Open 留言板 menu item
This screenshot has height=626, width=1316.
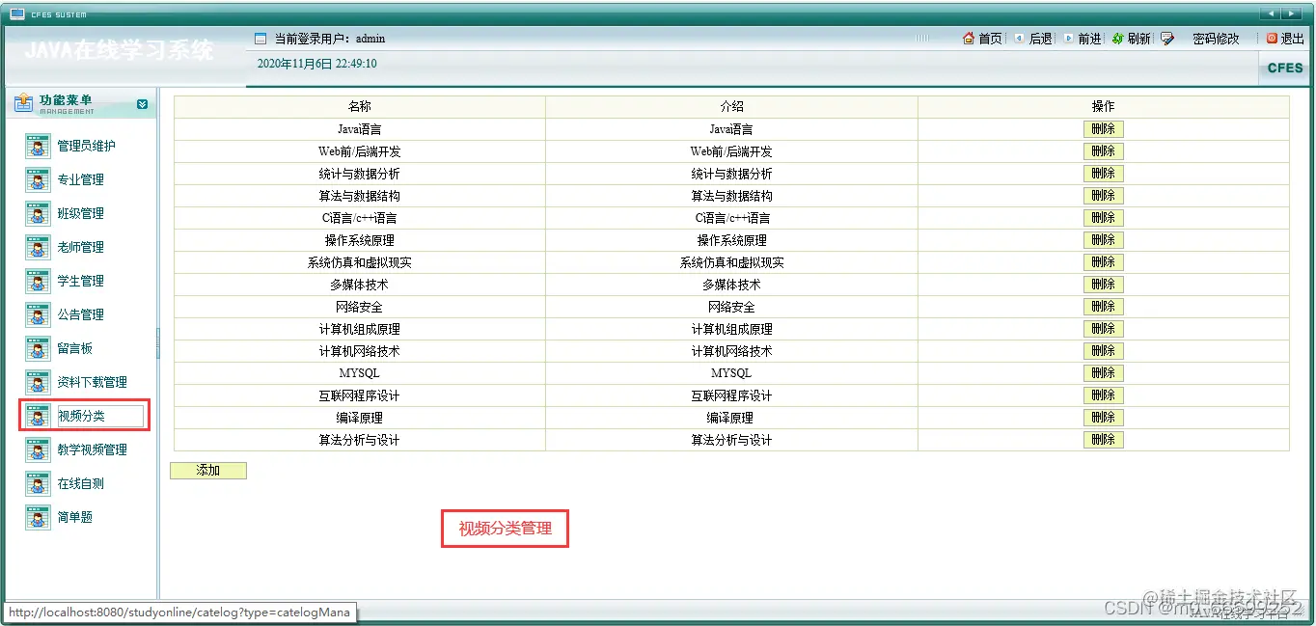pos(75,348)
